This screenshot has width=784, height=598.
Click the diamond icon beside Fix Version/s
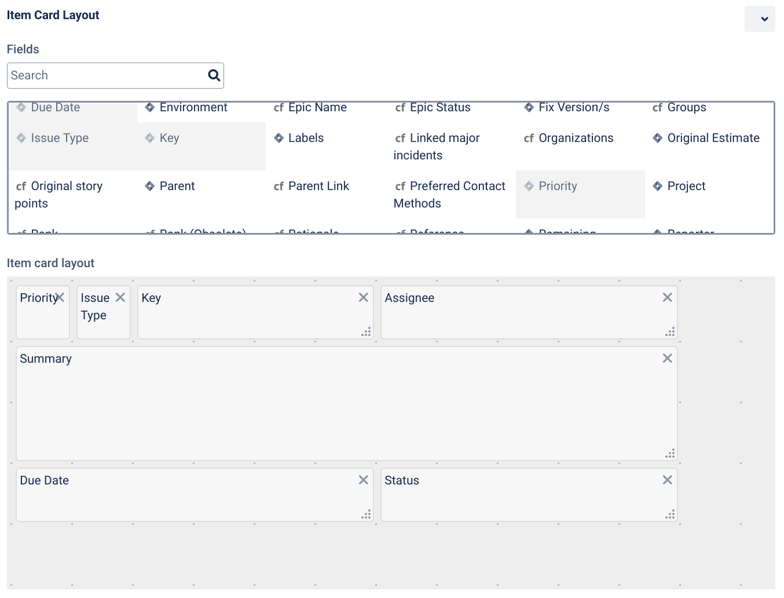[x=529, y=107]
